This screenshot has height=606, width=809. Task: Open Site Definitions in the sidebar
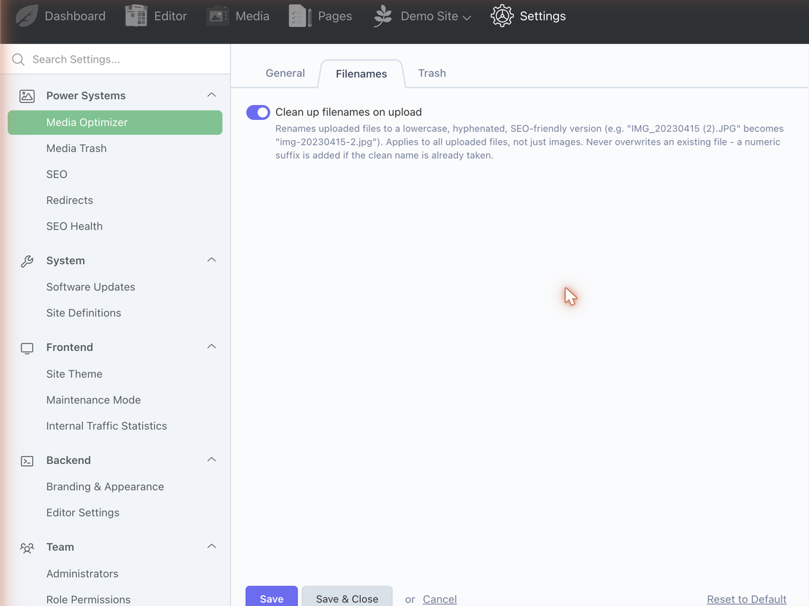84,313
